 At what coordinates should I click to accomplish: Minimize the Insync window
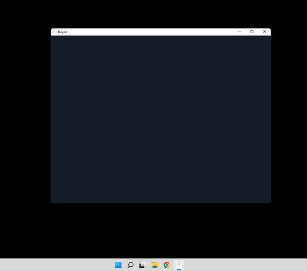click(240, 31)
